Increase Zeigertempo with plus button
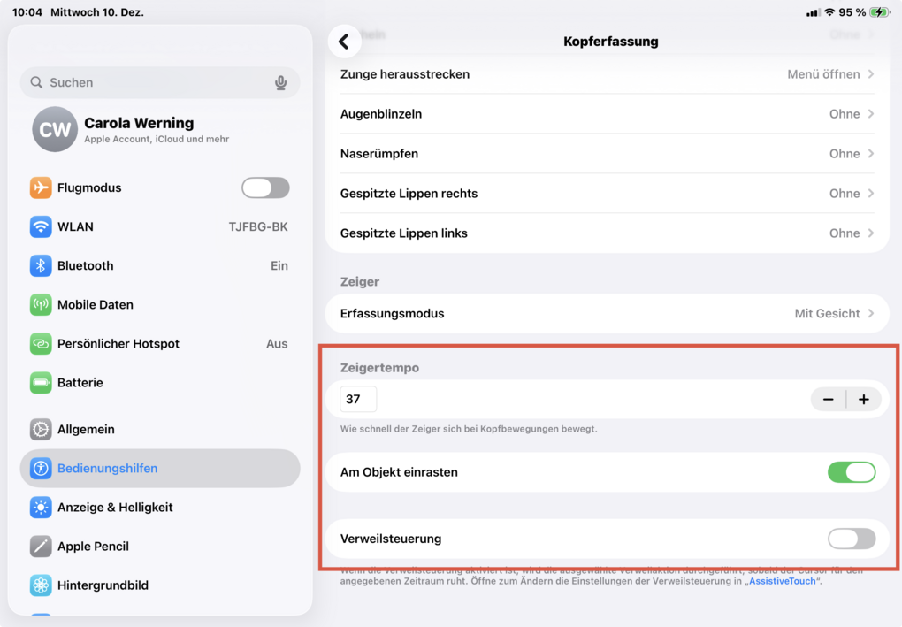 pyautogui.click(x=864, y=400)
